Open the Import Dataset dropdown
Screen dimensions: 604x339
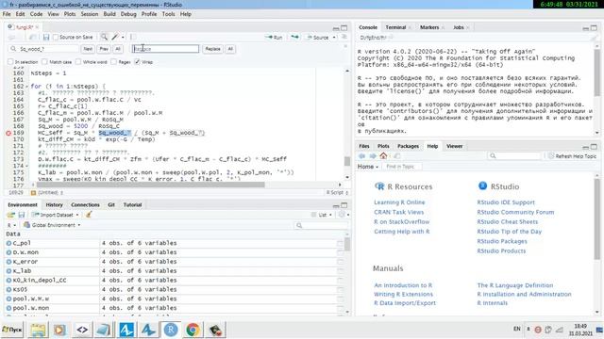[56, 215]
